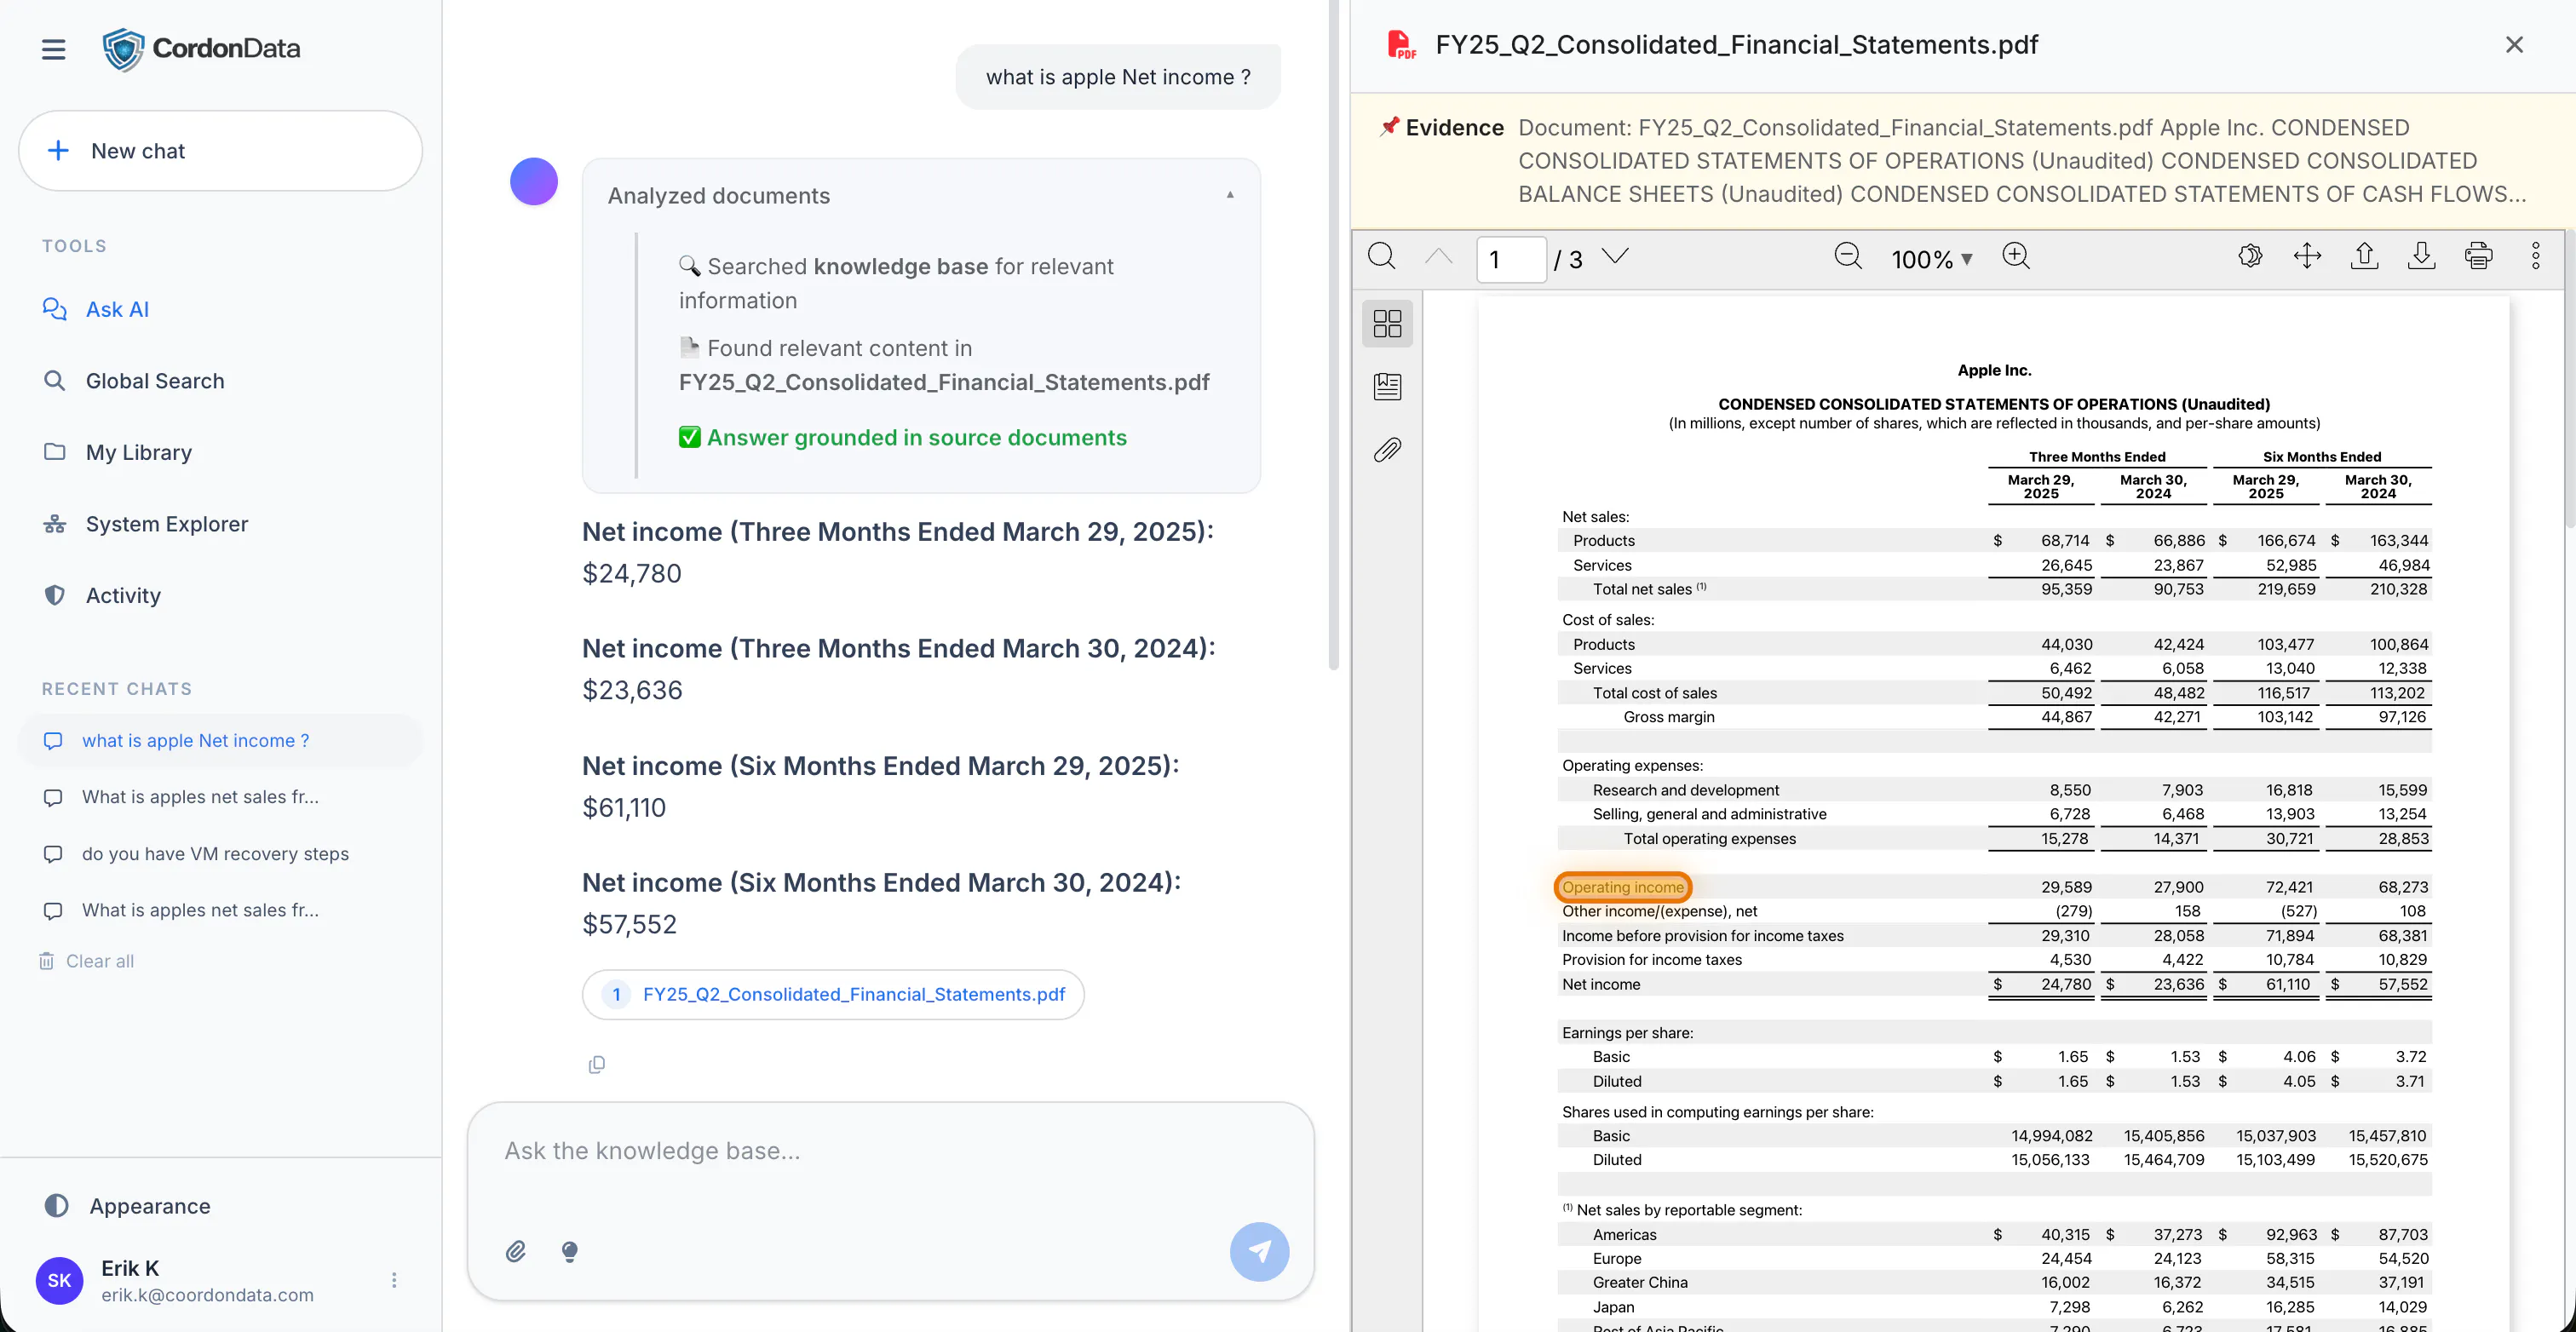
Task: Select recent chat 'what is apple Net income ?'
Action: click(x=220, y=741)
